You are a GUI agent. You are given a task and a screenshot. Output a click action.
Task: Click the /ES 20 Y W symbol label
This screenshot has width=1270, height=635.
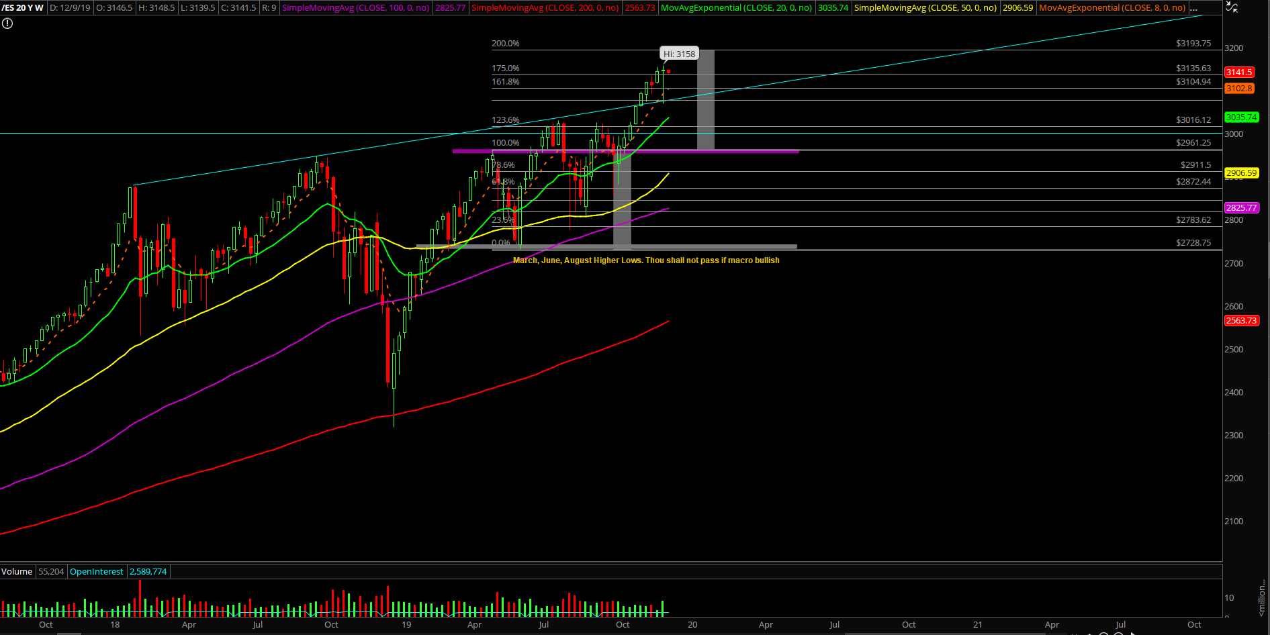click(x=22, y=8)
